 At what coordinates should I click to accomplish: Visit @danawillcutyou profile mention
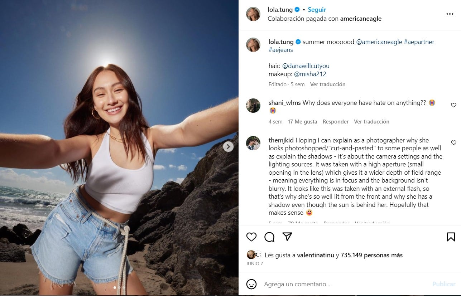click(306, 66)
